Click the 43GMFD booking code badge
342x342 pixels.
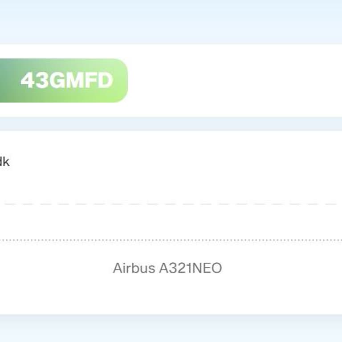click(x=67, y=81)
